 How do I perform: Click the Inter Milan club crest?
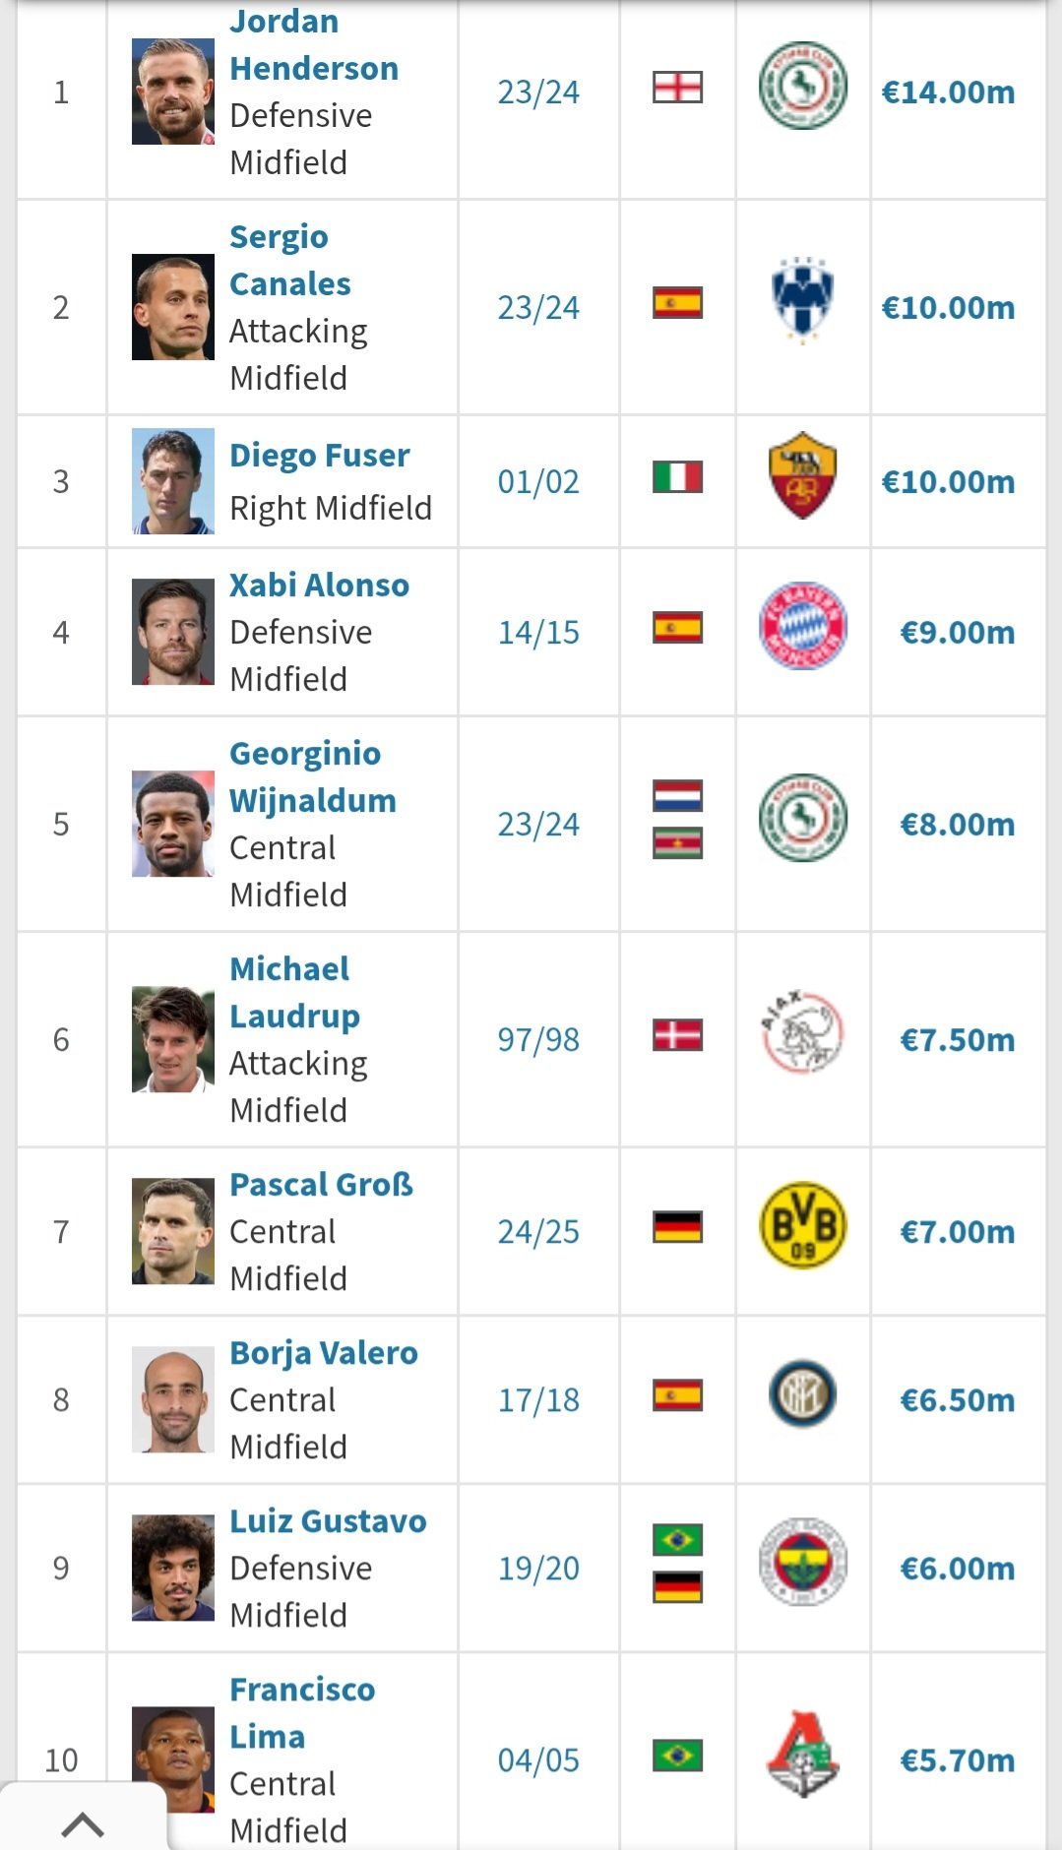(803, 1393)
